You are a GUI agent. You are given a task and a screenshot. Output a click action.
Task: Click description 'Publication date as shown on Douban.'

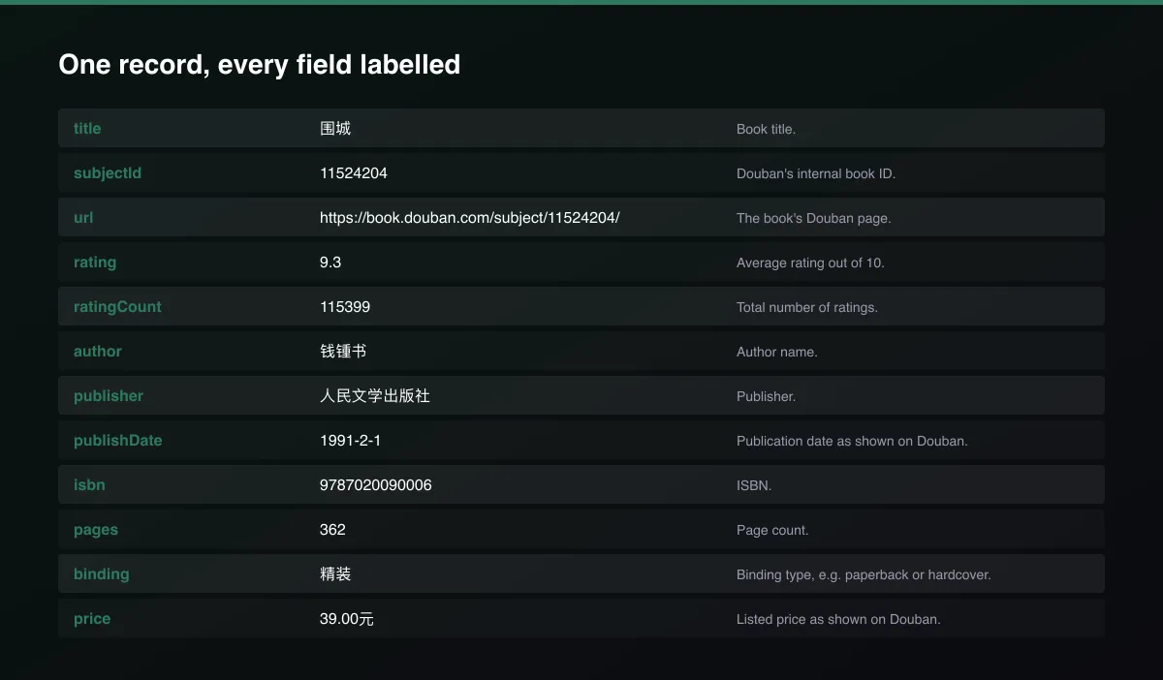852,441
